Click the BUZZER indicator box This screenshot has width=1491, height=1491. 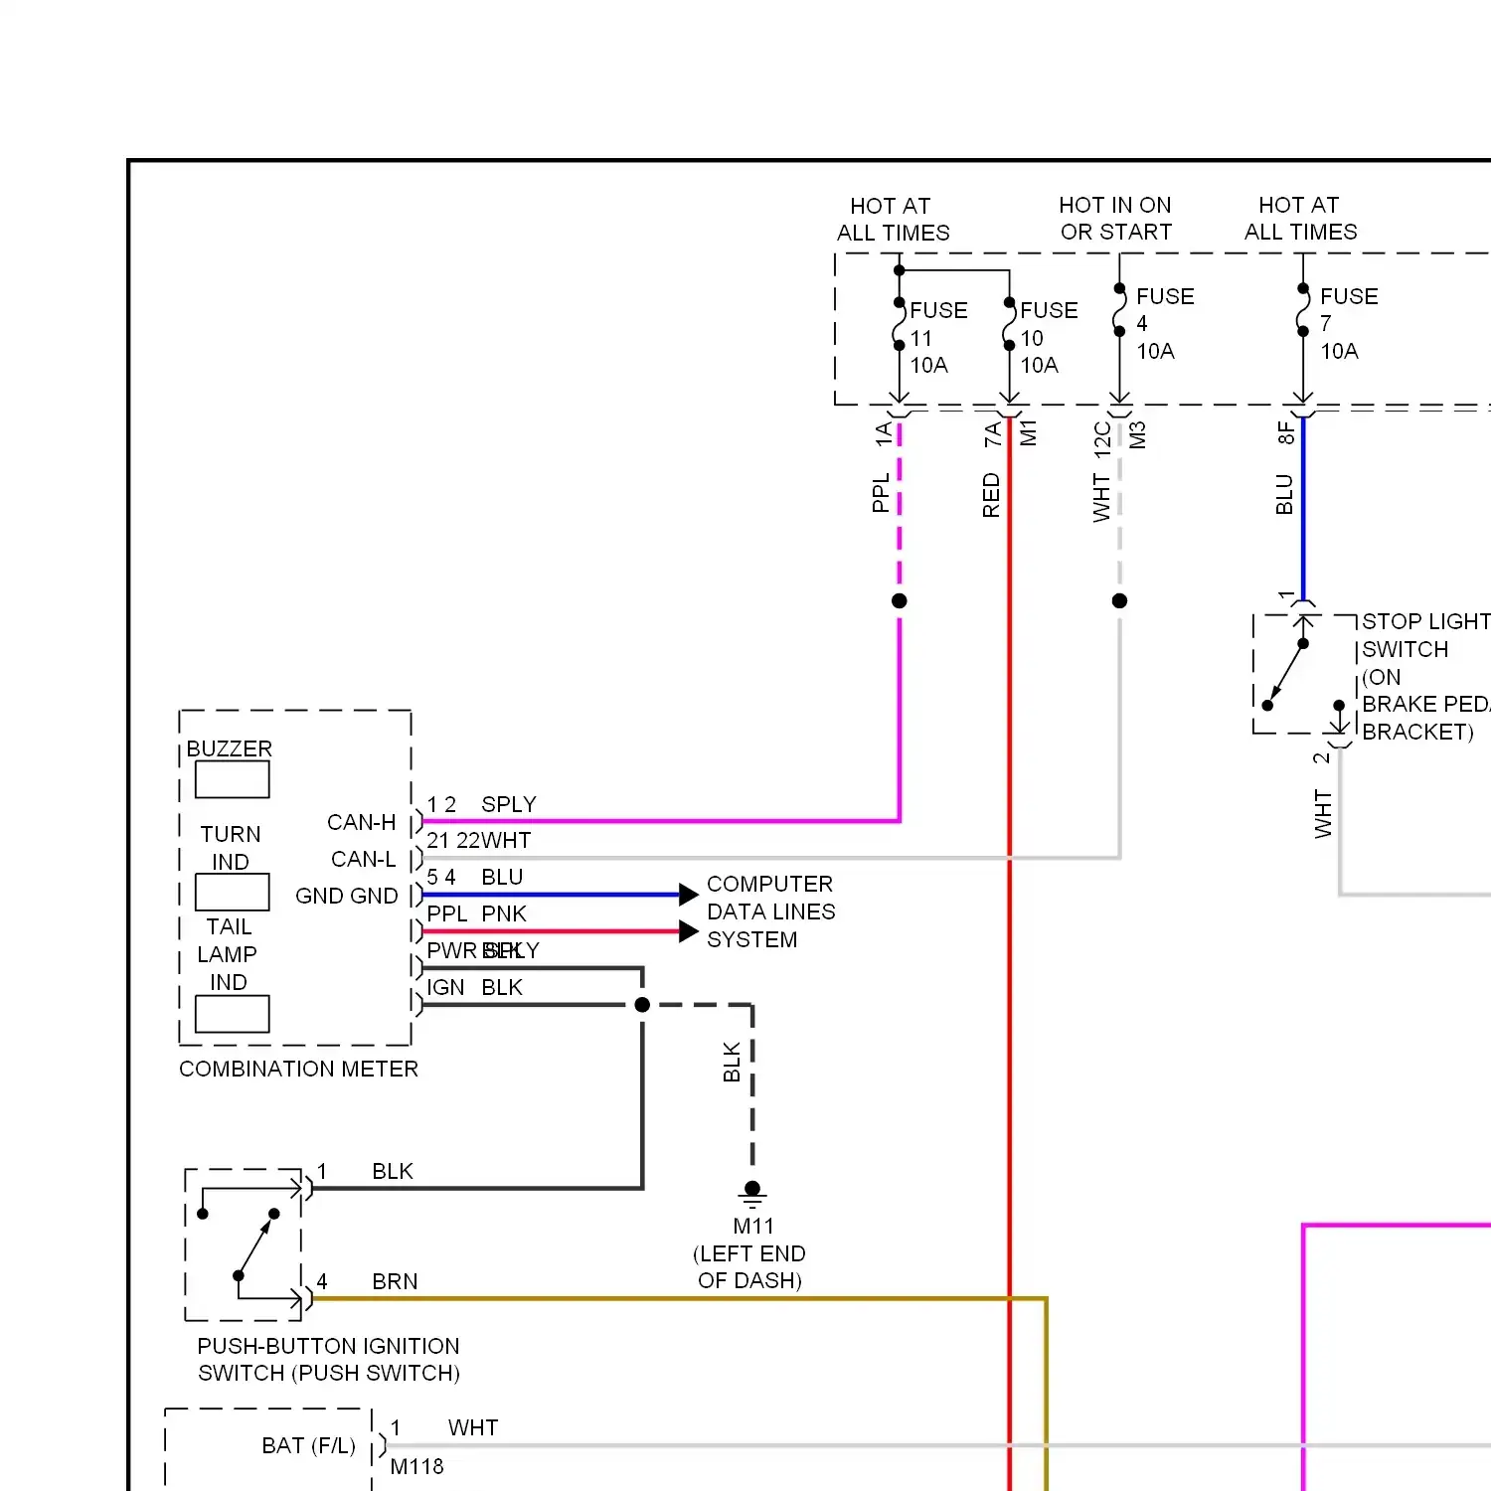coord(232,779)
